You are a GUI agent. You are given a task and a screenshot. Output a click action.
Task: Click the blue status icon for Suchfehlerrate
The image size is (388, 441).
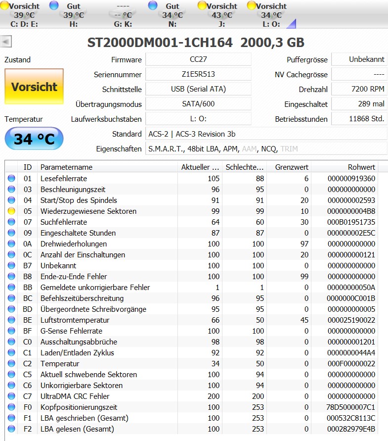(x=11, y=222)
